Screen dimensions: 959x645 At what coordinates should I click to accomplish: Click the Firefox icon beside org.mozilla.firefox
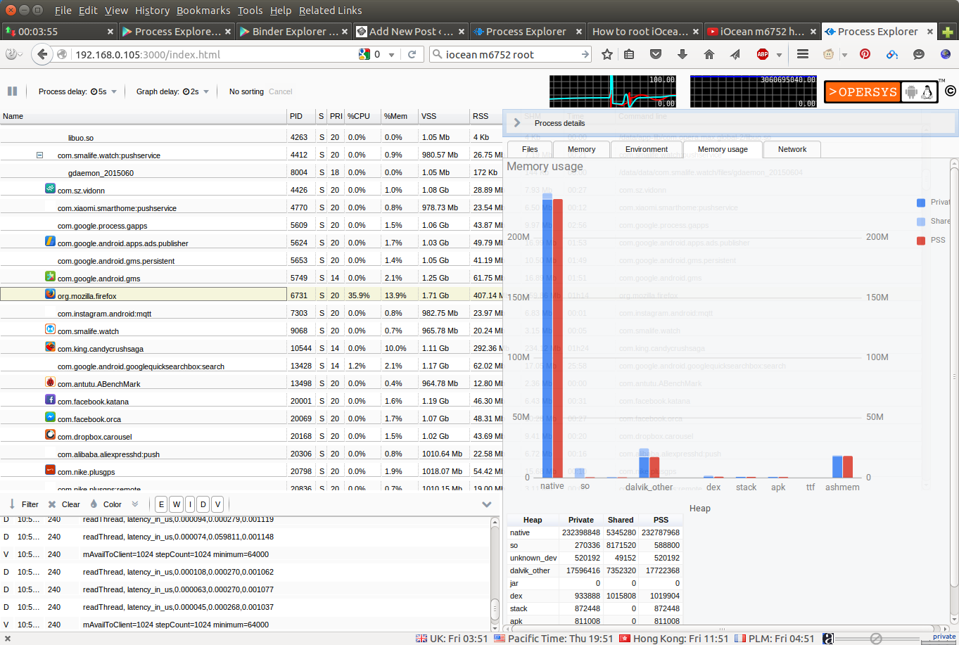50,295
